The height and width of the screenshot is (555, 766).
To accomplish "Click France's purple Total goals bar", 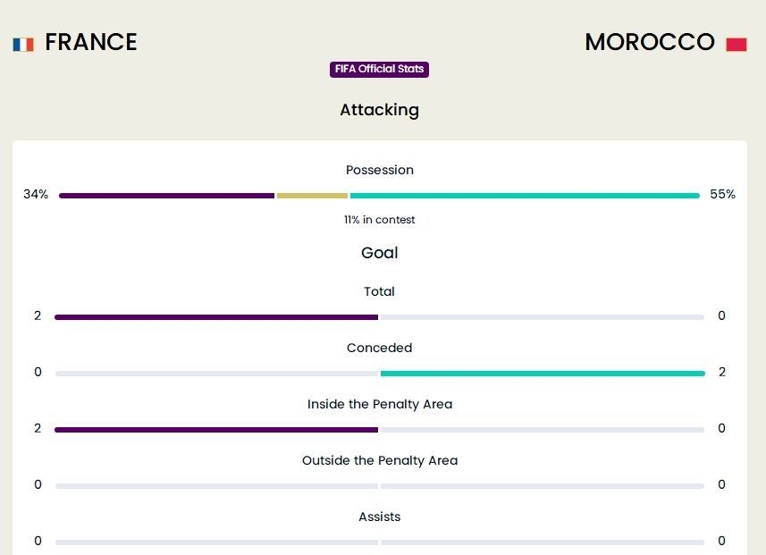I will click(216, 317).
